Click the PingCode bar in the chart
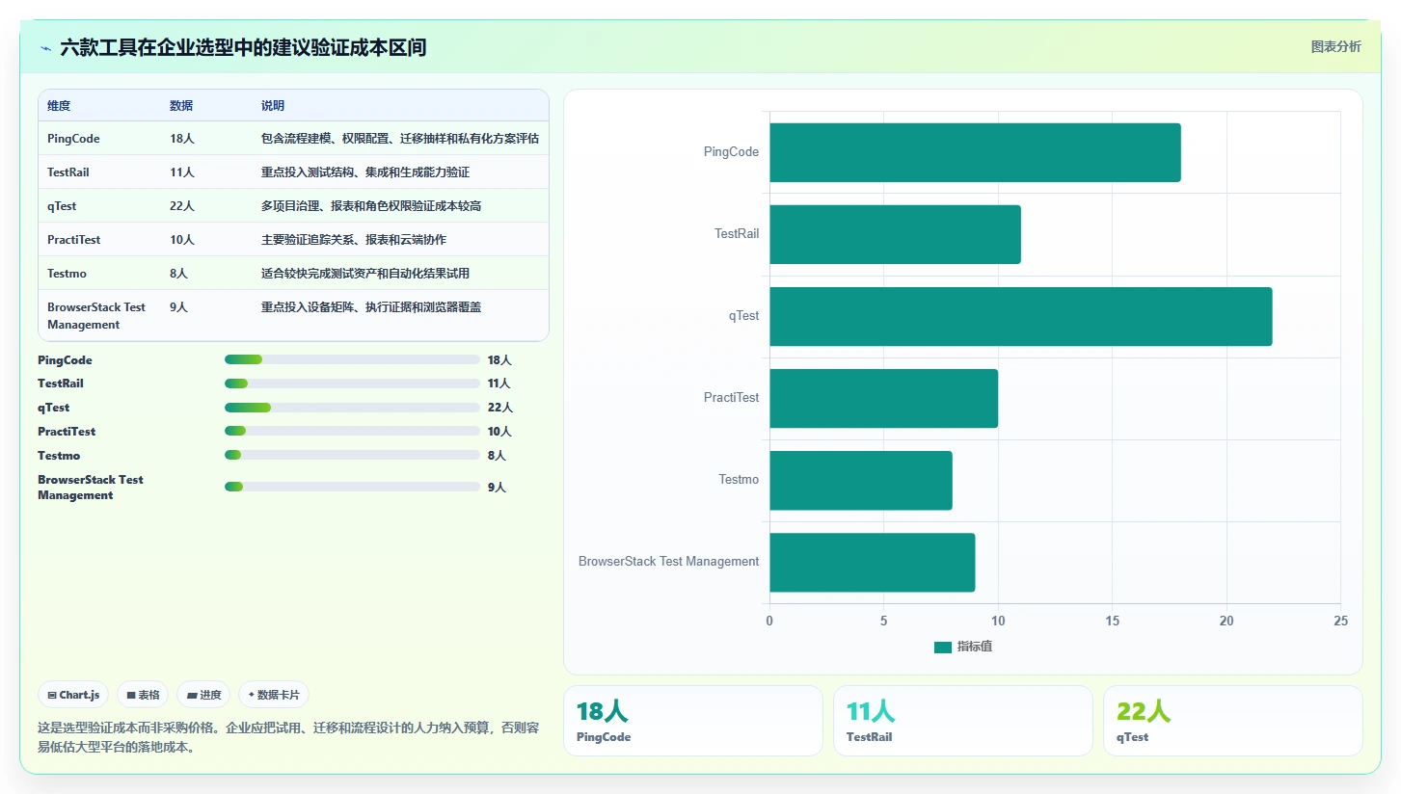Image resolution: width=1401 pixels, height=794 pixels. pyautogui.click(x=975, y=152)
